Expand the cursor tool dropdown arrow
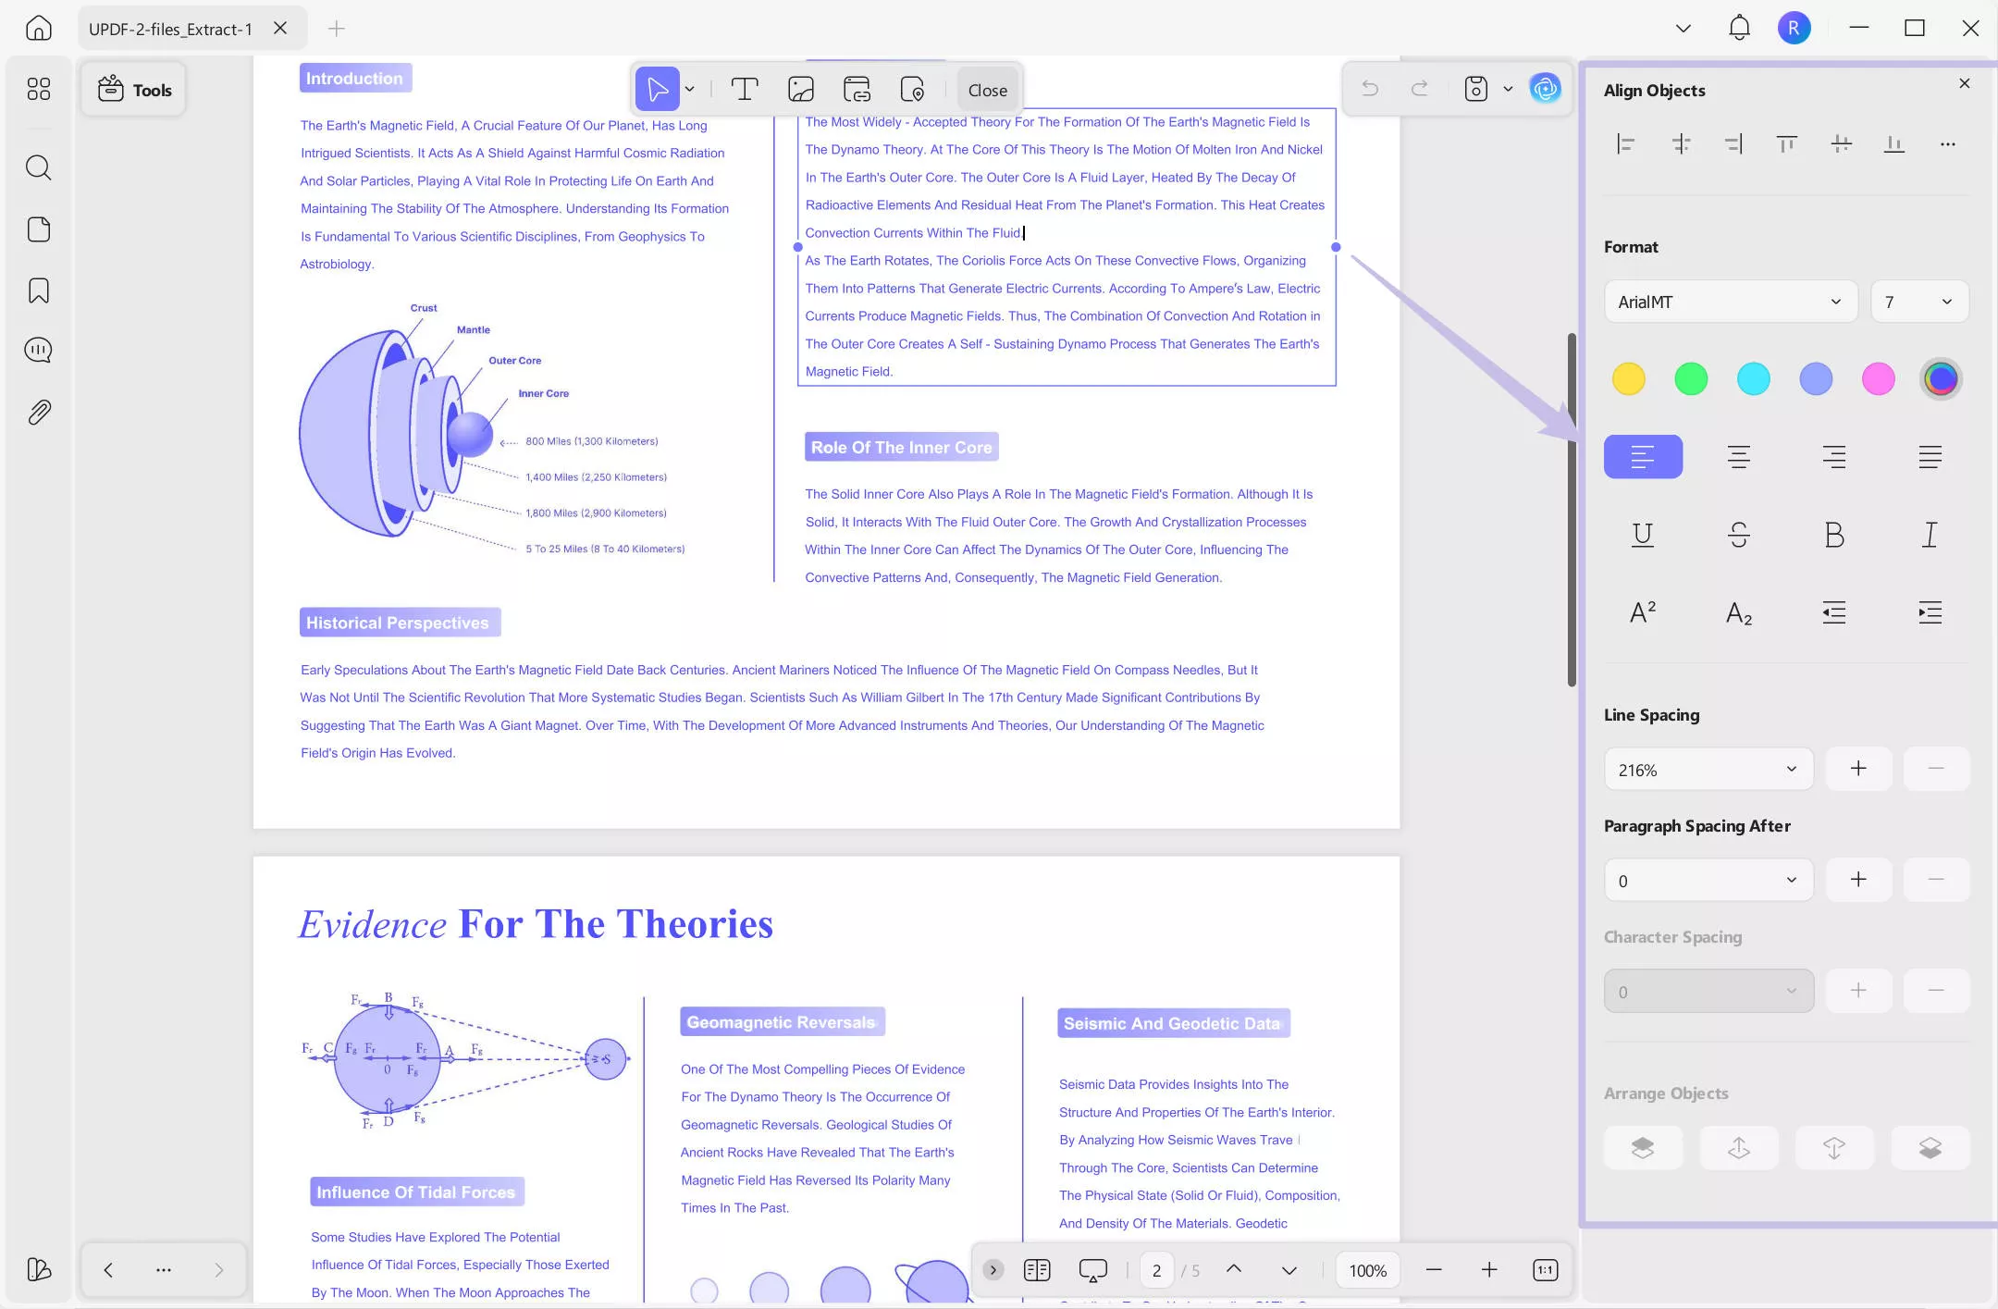The width and height of the screenshot is (1998, 1309). pyautogui.click(x=690, y=89)
